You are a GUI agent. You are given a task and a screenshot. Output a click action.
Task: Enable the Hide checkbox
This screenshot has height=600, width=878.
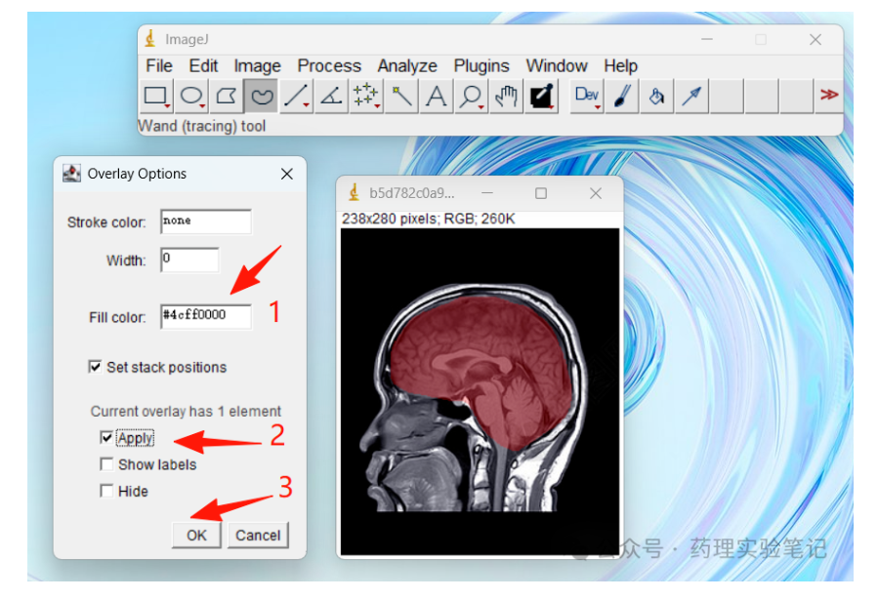pos(106,491)
